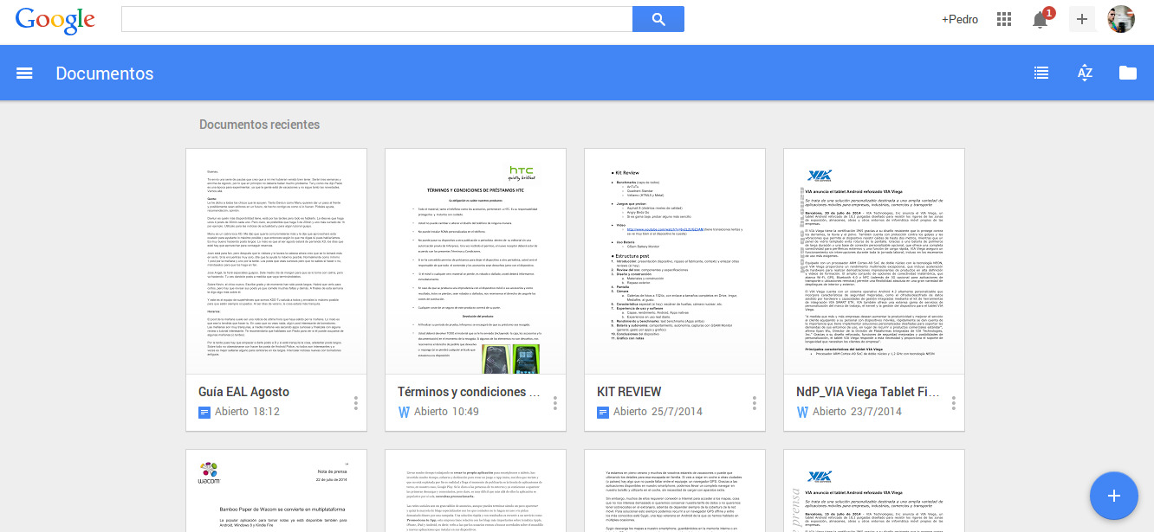Click the +Pedro profile link

[x=960, y=19]
